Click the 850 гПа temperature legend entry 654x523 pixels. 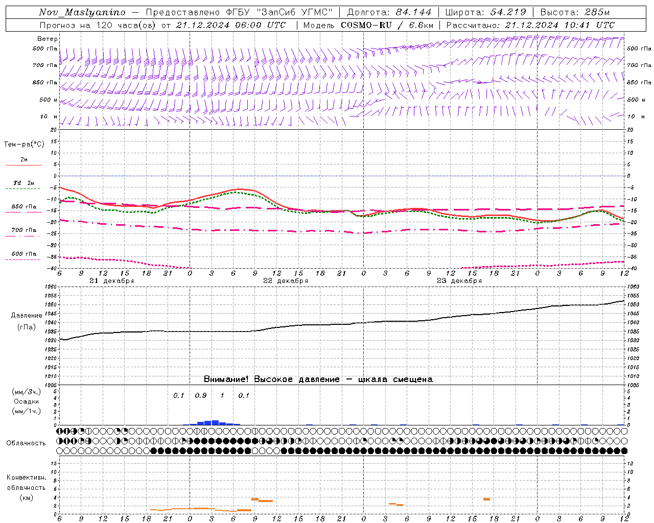click(x=24, y=207)
